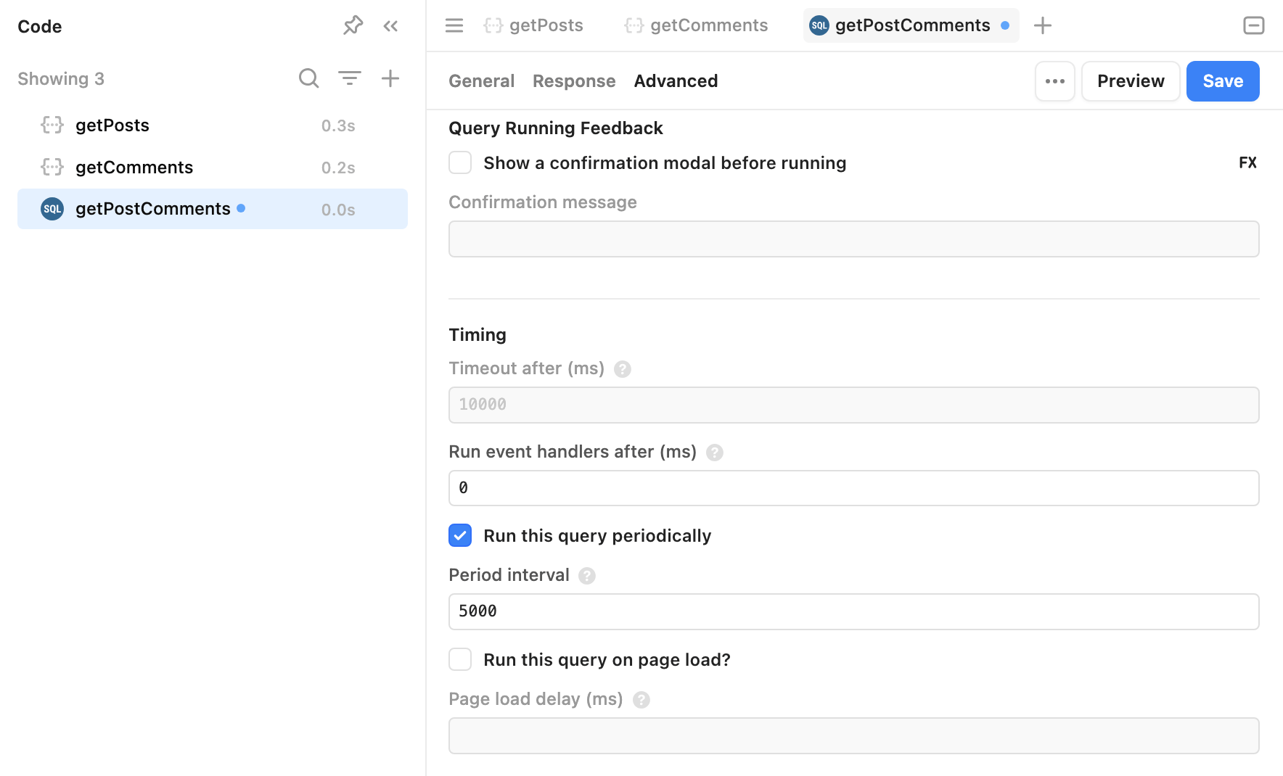Open a new tab with plus icon
Viewport: 1283px width, 776px height.
coord(1043,25)
